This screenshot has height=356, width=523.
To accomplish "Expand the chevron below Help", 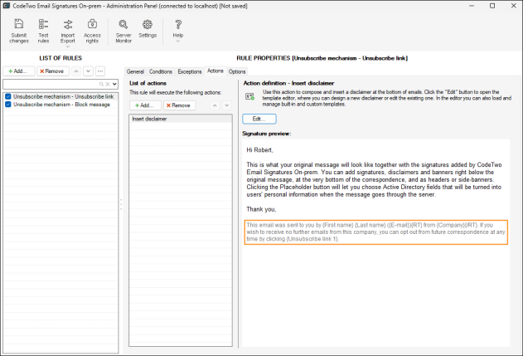I will [177, 41].
